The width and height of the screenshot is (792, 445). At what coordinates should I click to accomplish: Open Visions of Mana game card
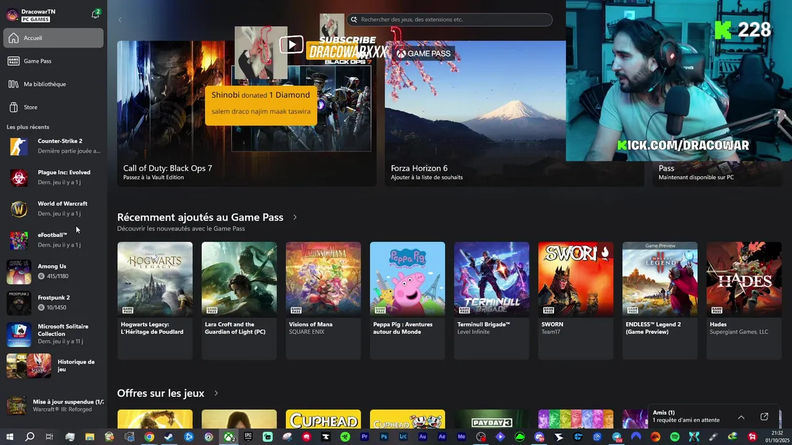coord(323,300)
